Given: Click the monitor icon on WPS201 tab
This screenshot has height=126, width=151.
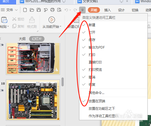Looking at the screenshot, I should click(64, 1).
